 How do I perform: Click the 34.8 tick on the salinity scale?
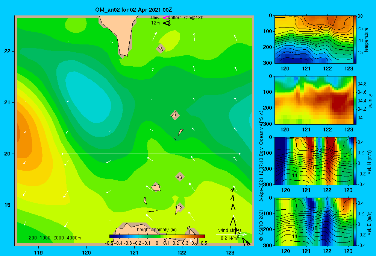click(362, 84)
